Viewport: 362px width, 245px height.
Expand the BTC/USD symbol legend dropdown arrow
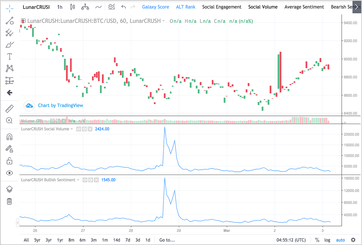tap(163, 21)
